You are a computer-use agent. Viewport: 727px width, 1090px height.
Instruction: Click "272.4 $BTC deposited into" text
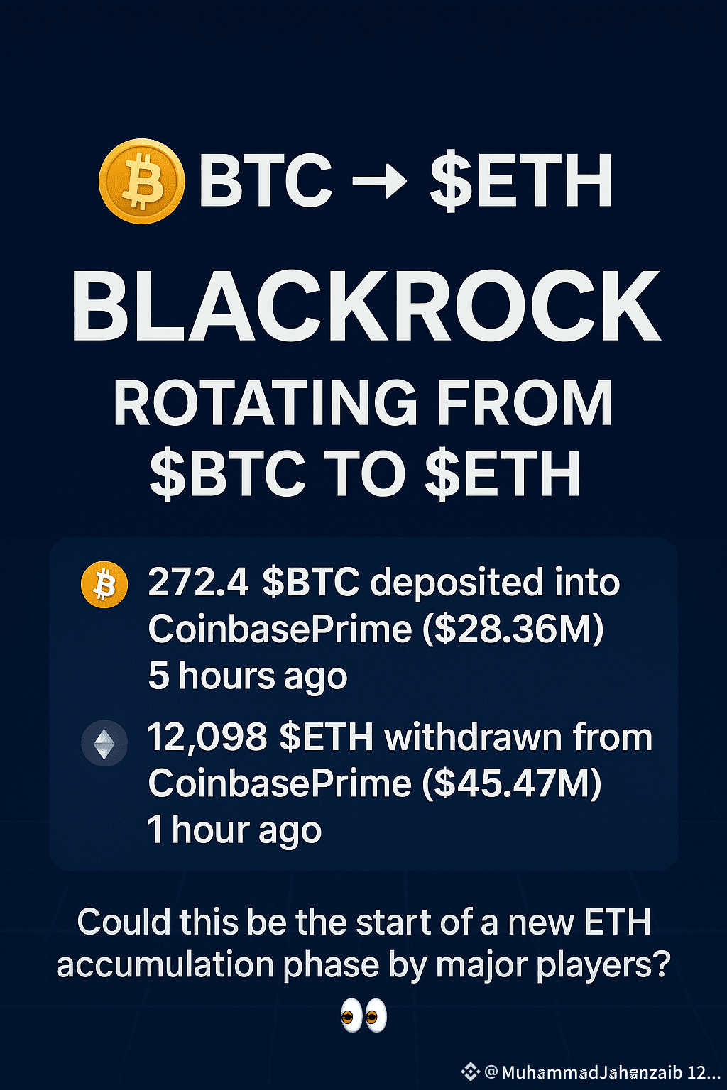click(x=383, y=583)
